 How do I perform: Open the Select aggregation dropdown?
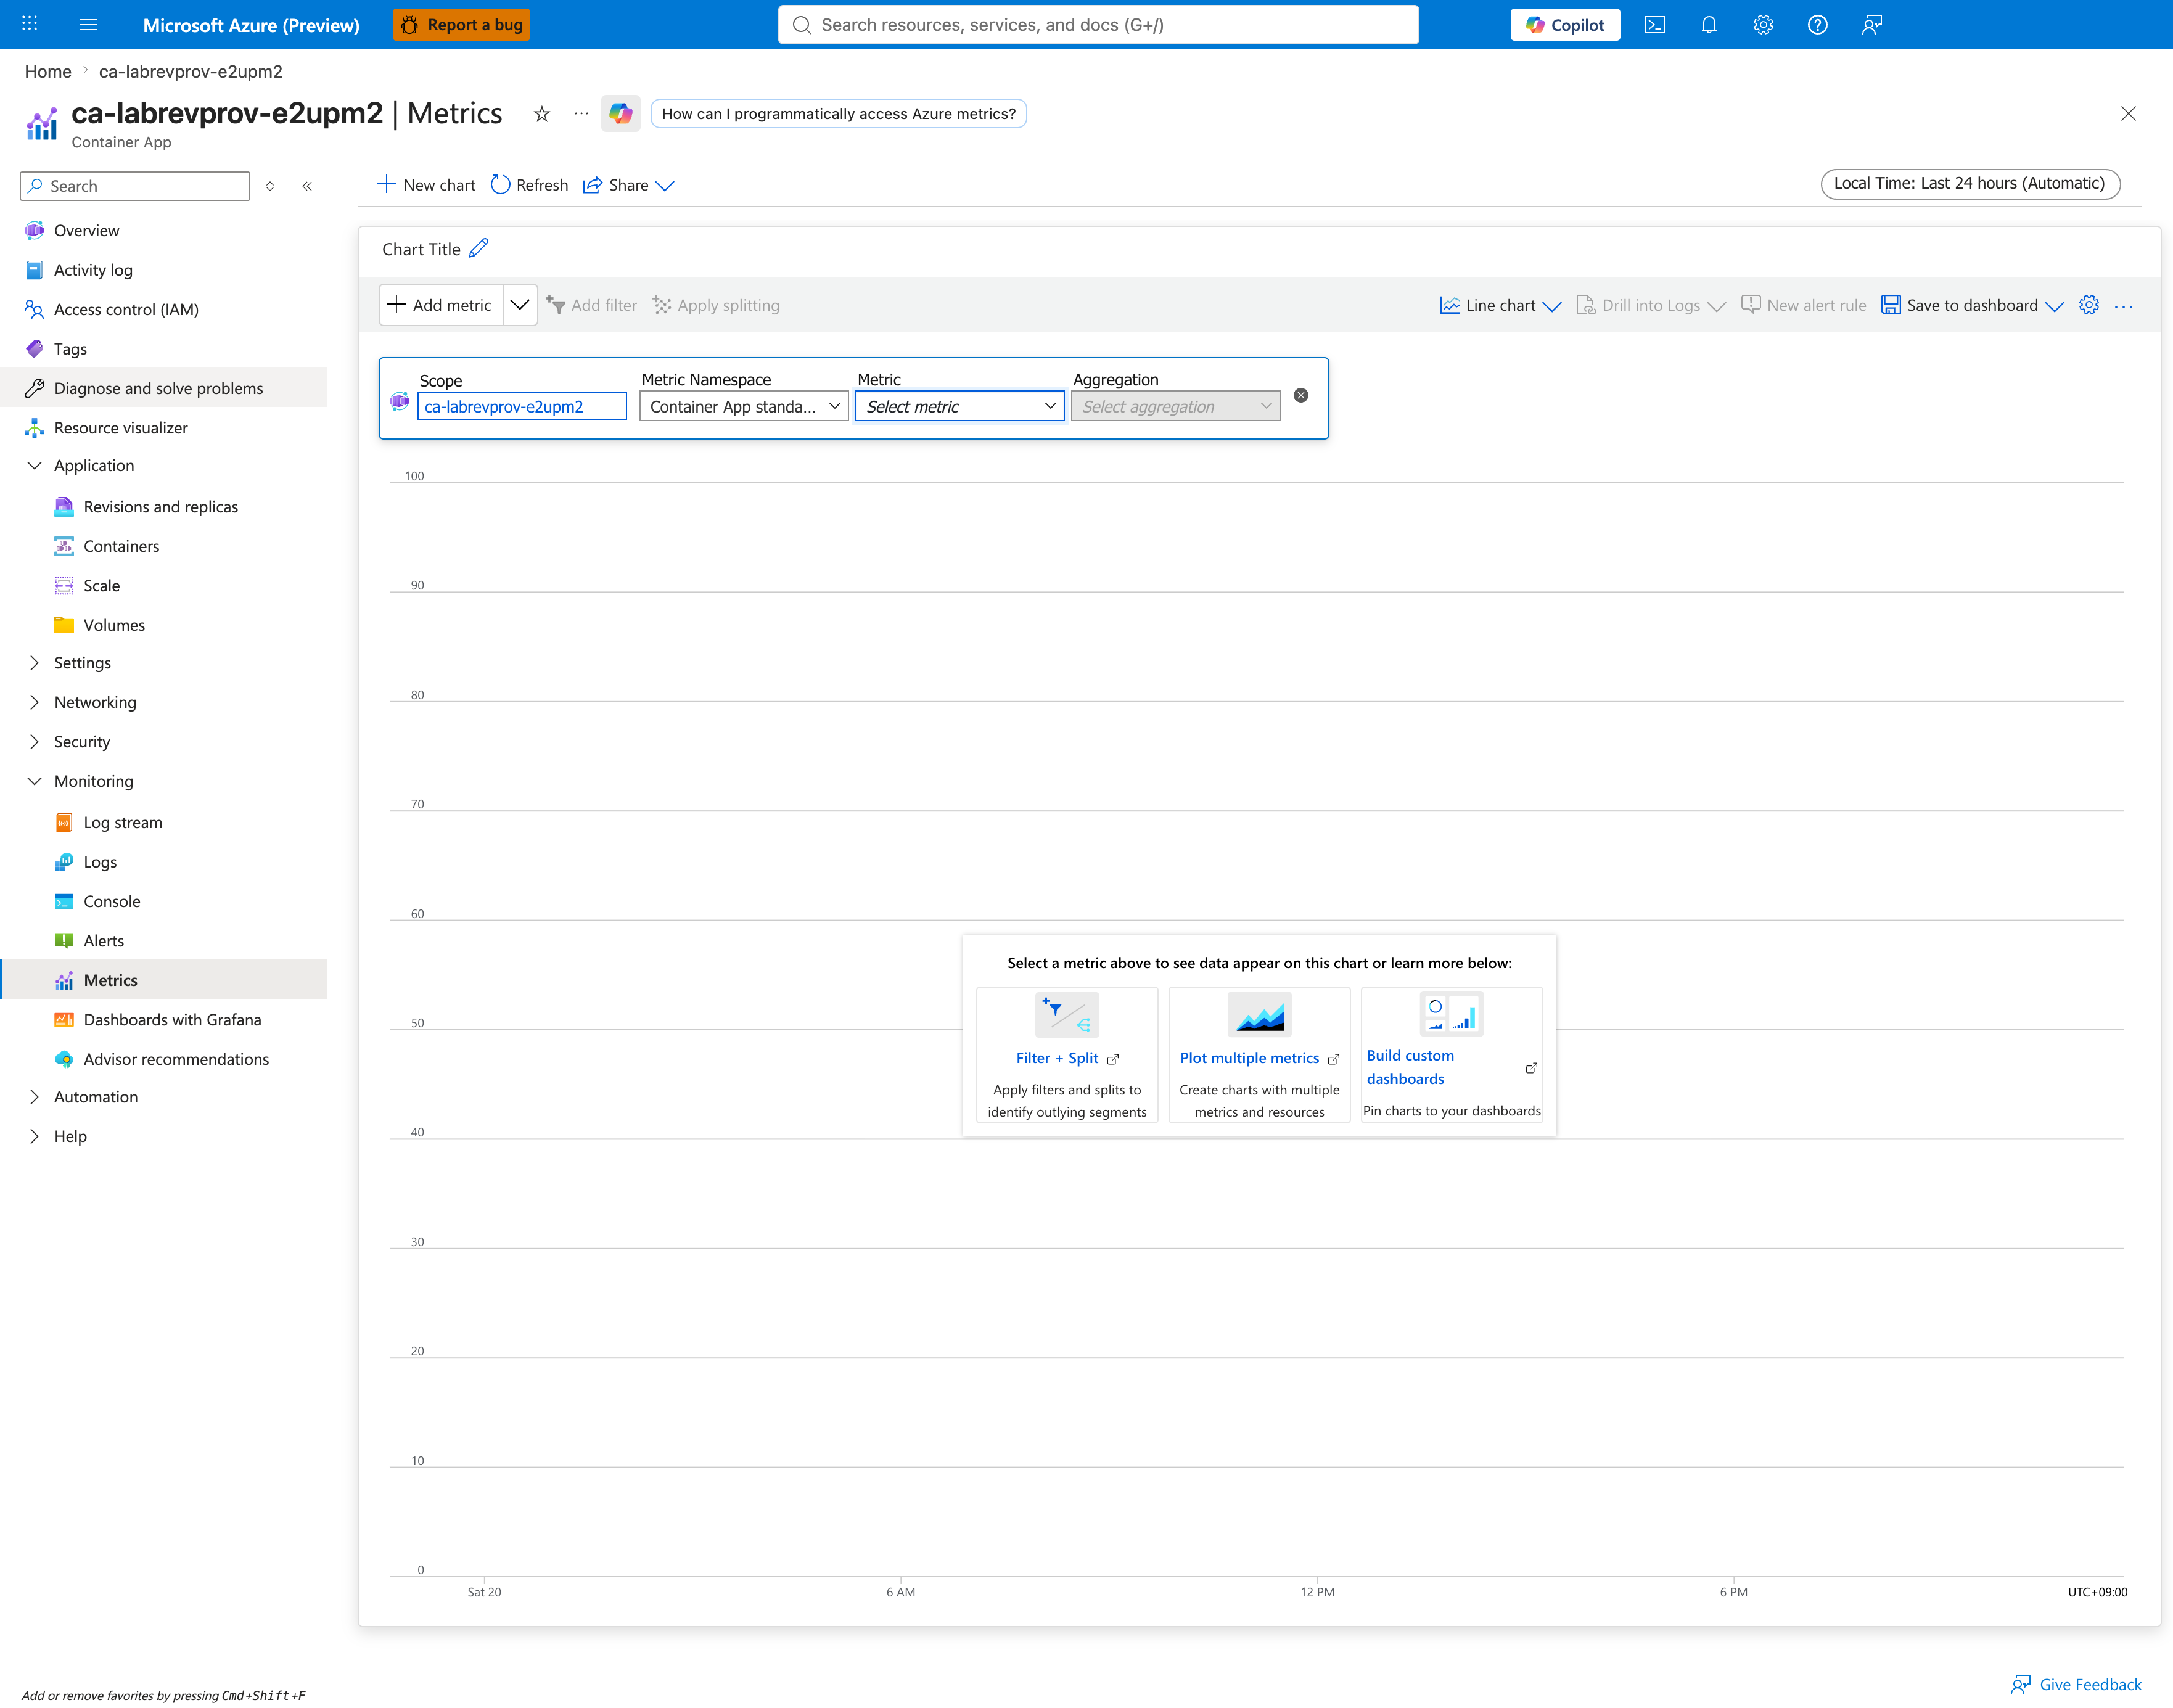(1175, 406)
